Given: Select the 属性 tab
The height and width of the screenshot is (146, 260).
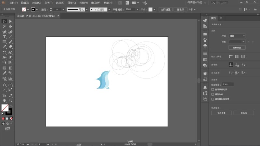Looking at the screenshot, I should pos(214,18).
